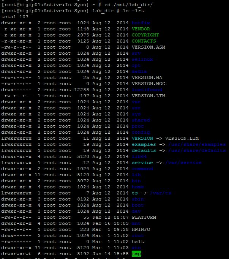Click the green CONTACTS filename
229x259 pixels.
144,41
